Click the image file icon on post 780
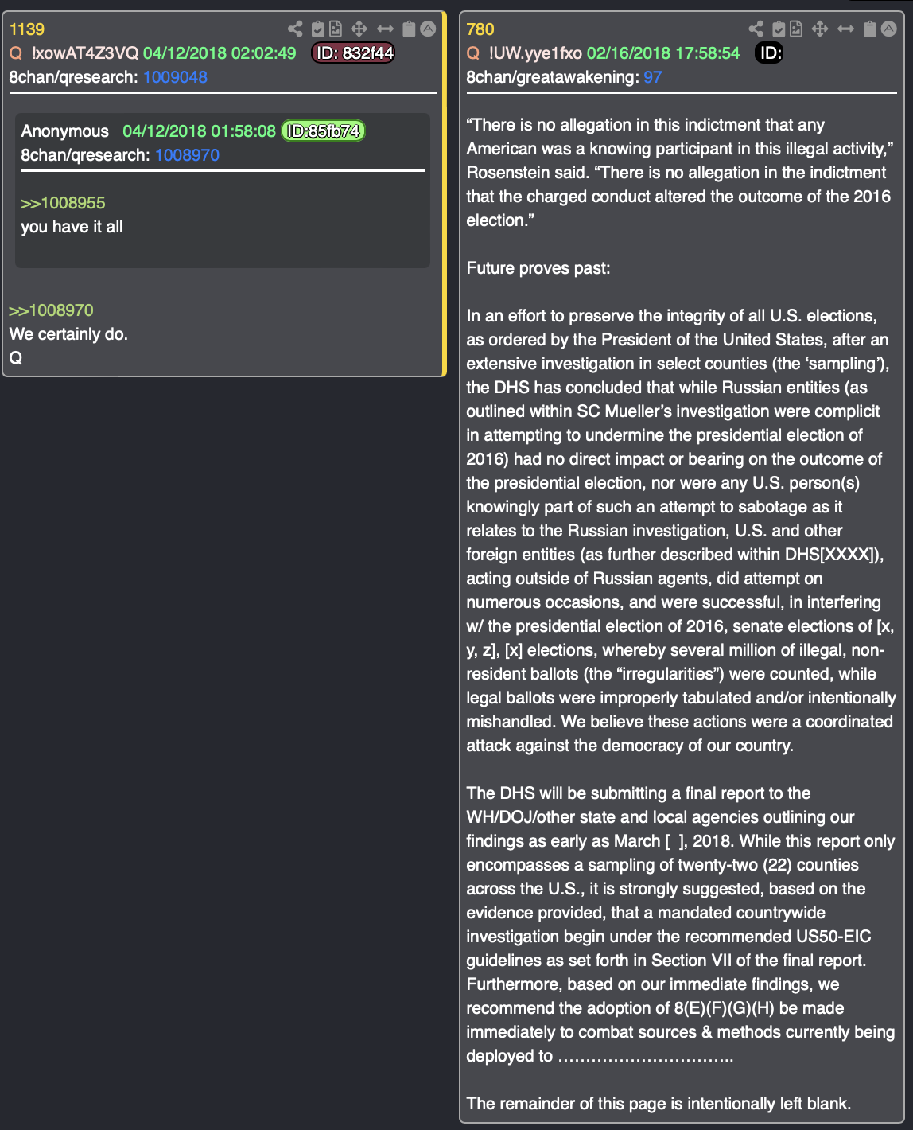Screen dimensions: 913x1130 click(796, 29)
